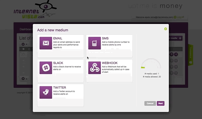
Task: Click the SMS description text
Action: [116, 43]
